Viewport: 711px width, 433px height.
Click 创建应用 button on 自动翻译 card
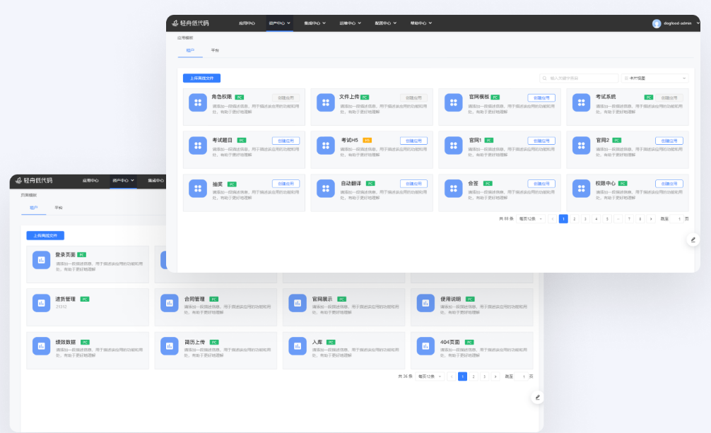413,184
